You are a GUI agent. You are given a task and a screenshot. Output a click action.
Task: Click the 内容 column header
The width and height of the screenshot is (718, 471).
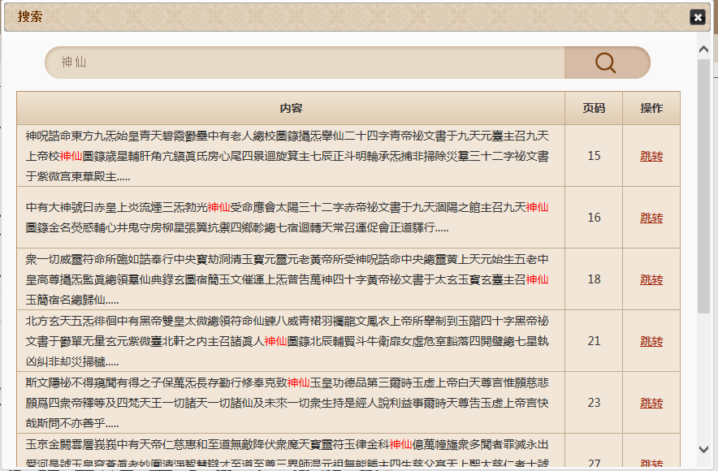coord(291,109)
